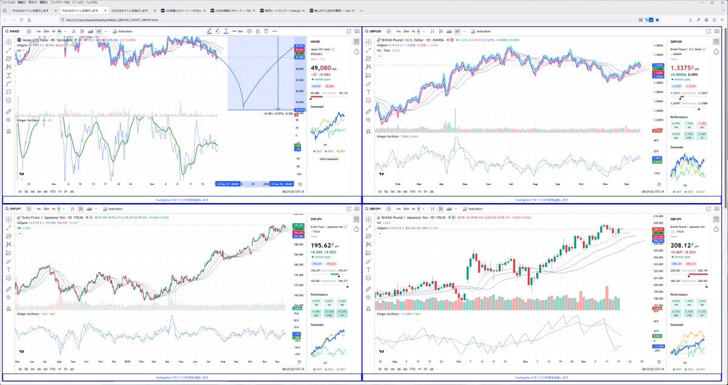Open fullscreen popup for the GBPUSD chart
This screenshot has width=728, height=385.
coord(708,31)
